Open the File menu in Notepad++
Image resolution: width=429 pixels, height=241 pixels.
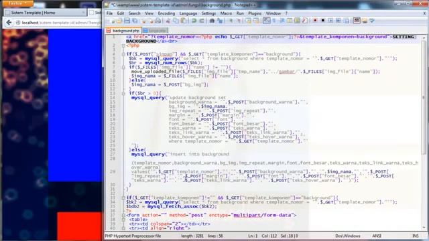pos(109,13)
